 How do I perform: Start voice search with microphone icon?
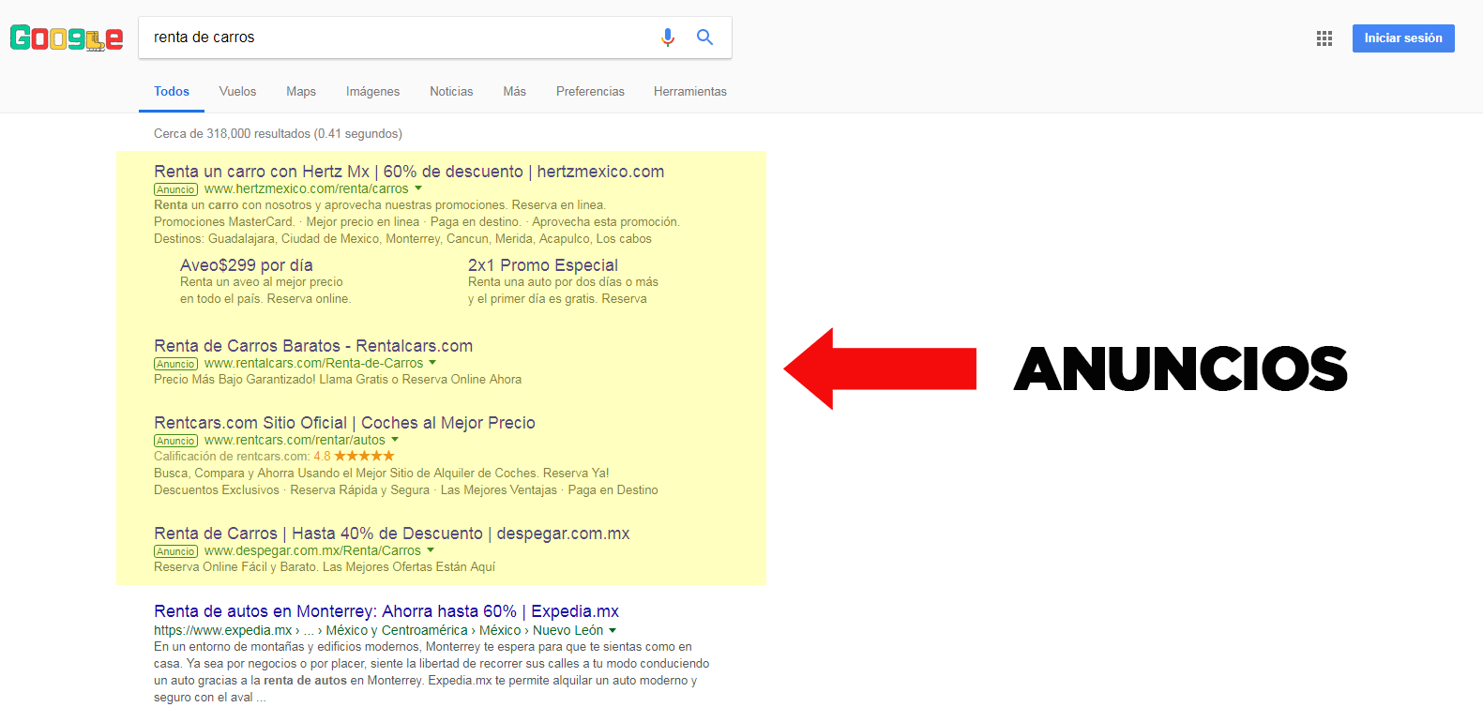pyautogui.click(x=667, y=38)
